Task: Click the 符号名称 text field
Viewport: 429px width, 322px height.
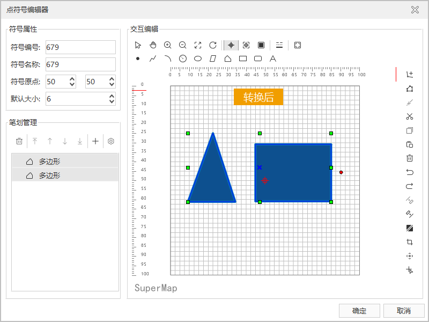Action: [x=80, y=64]
